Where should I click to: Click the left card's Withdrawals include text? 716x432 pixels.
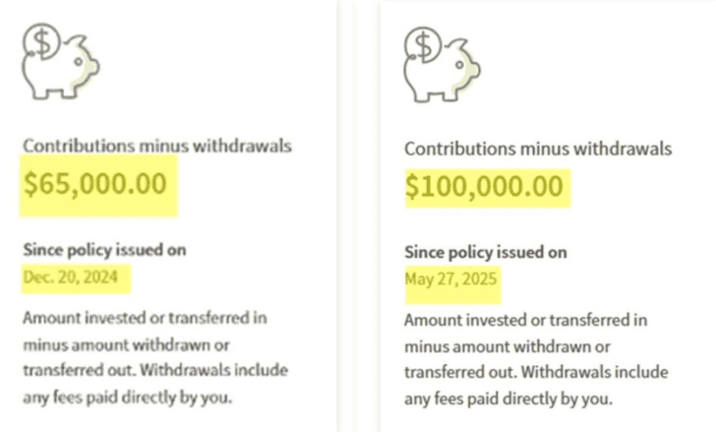point(214,370)
